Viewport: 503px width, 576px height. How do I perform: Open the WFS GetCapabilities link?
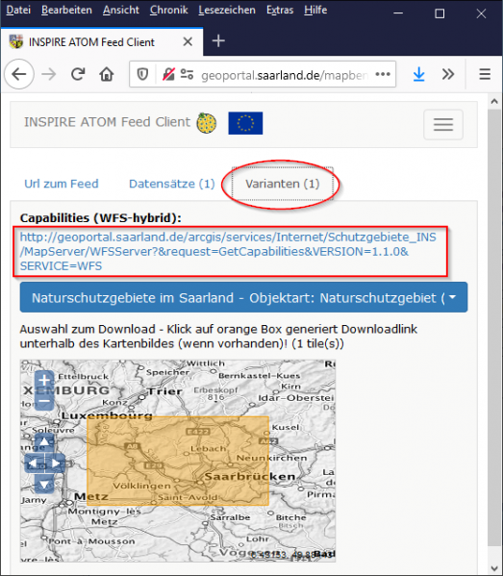pyautogui.click(x=229, y=252)
